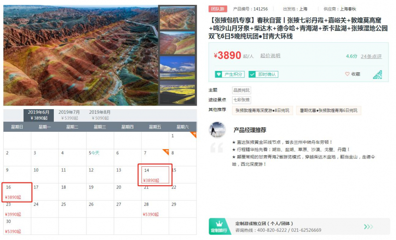
Task: Click the 七彩张掖 attraction tag
Action: [241, 100]
